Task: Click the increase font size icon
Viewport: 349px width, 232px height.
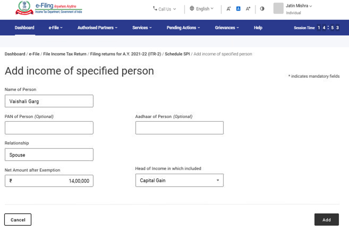Action: coord(248,9)
